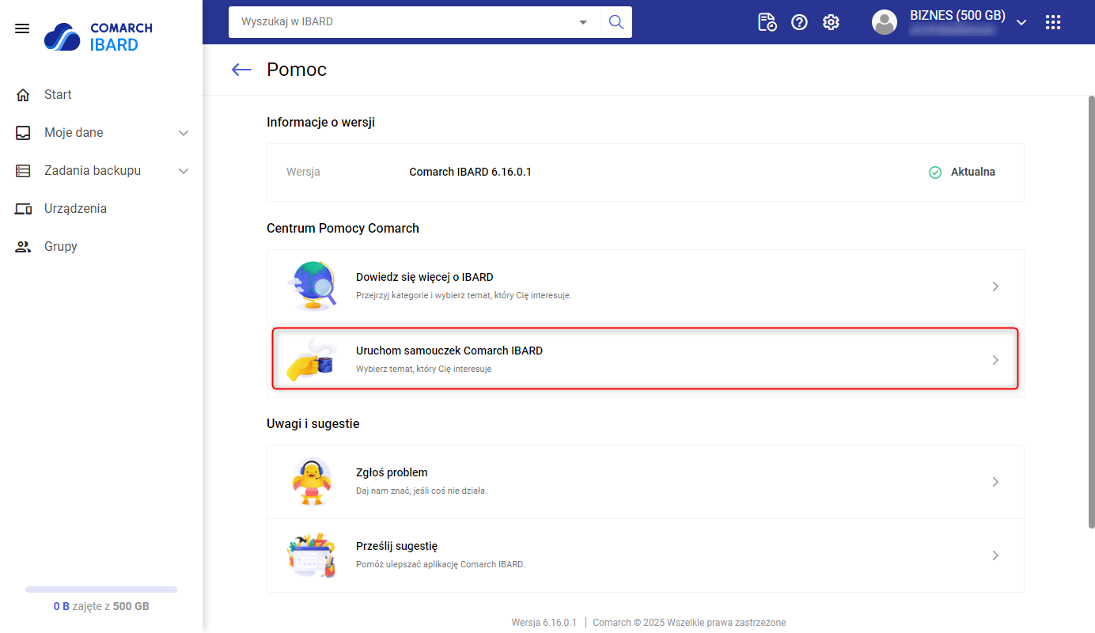1095x633 pixels.
Task: Click 'Daj nam znać, jeśli coś nie działa' text
Action: pyautogui.click(x=422, y=491)
